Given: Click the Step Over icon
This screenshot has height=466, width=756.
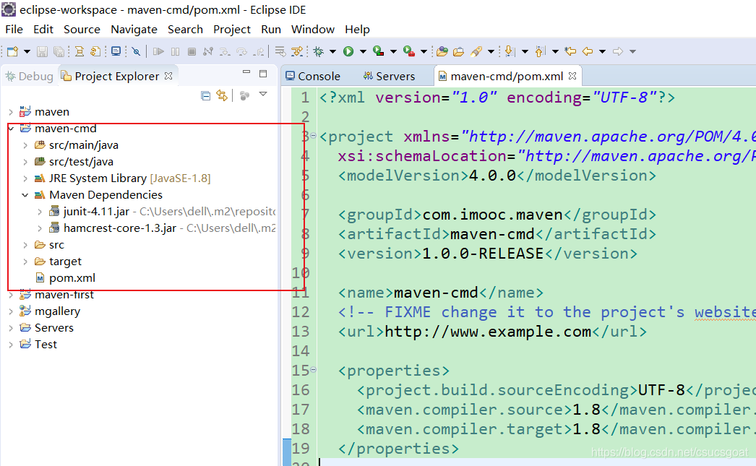Looking at the screenshot, I should (x=241, y=51).
